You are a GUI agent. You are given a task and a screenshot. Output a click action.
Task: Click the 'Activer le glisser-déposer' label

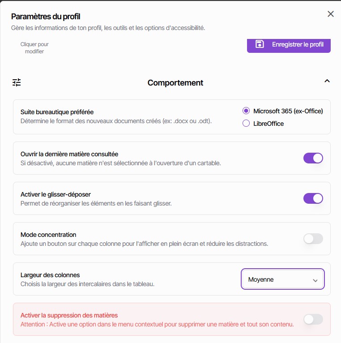(x=55, y=194)
